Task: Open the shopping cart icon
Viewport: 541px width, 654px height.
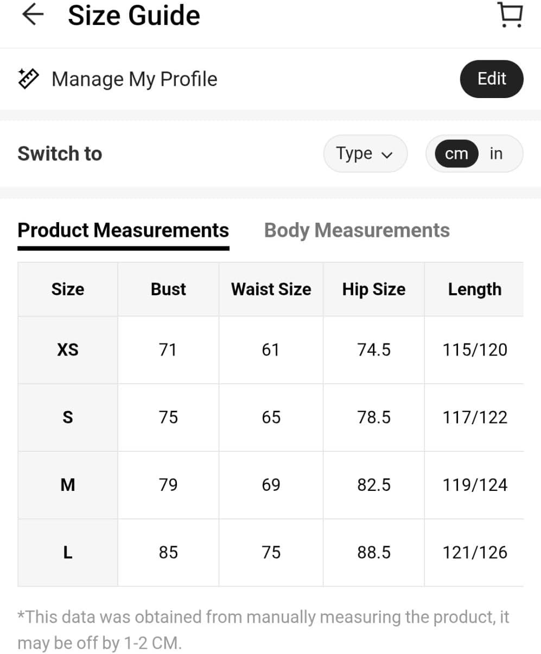Action: tap(510, 15)
